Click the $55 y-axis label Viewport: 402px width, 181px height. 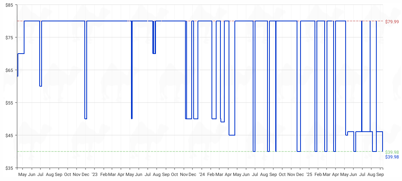[10, 103]
